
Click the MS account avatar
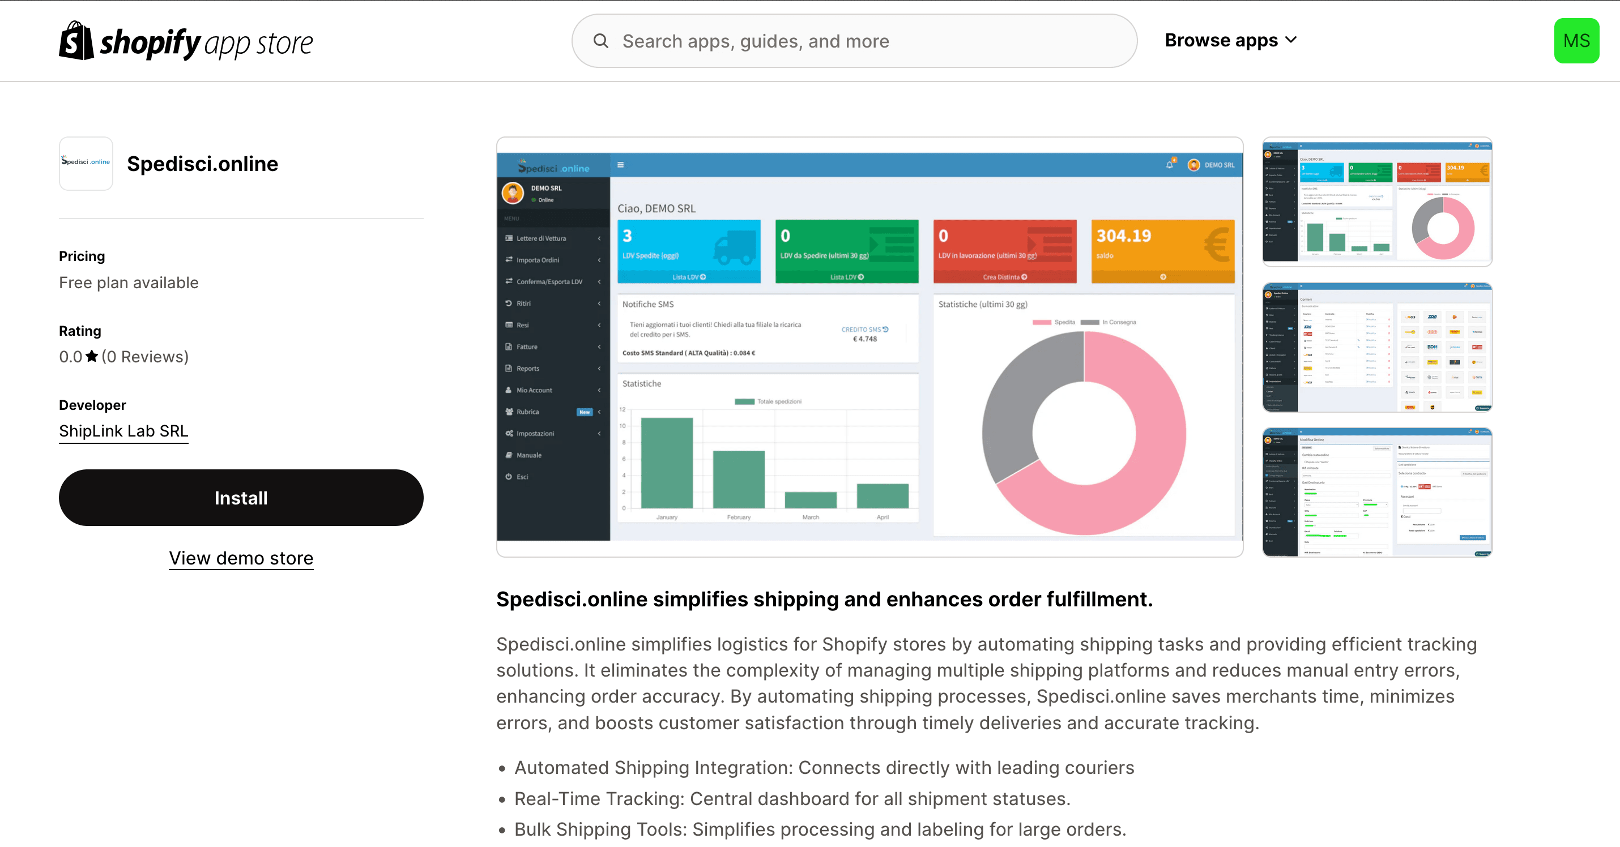(1575, 41)
